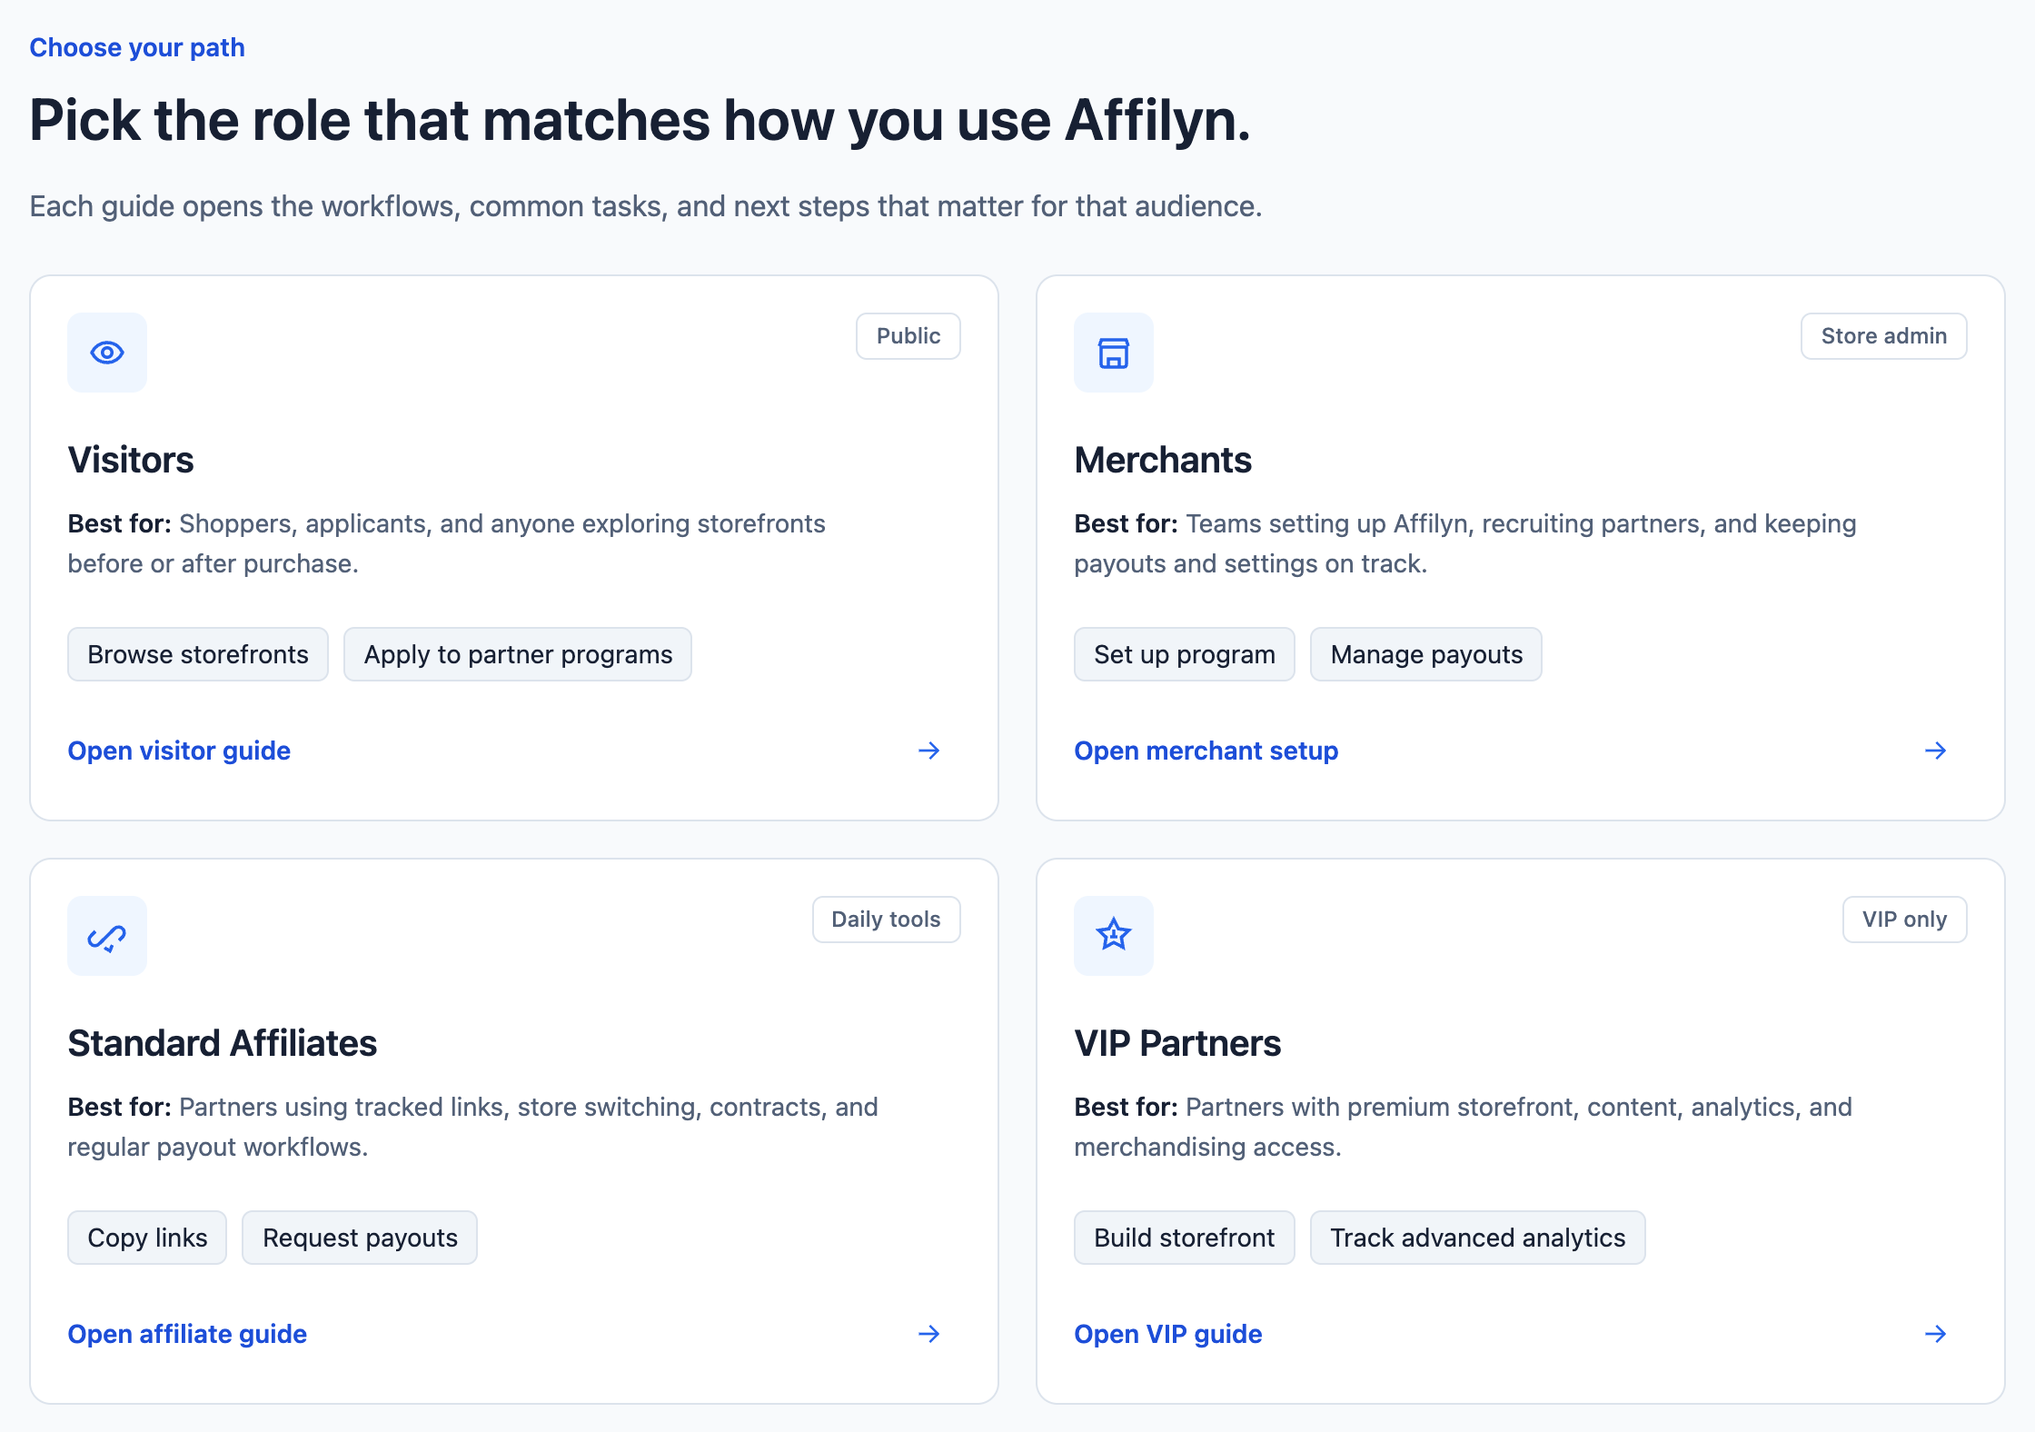Click the Standard Affiliates heading
Image resolution: width=2035 pixels, height=1432 pixels.
(x=223, y=1043)
